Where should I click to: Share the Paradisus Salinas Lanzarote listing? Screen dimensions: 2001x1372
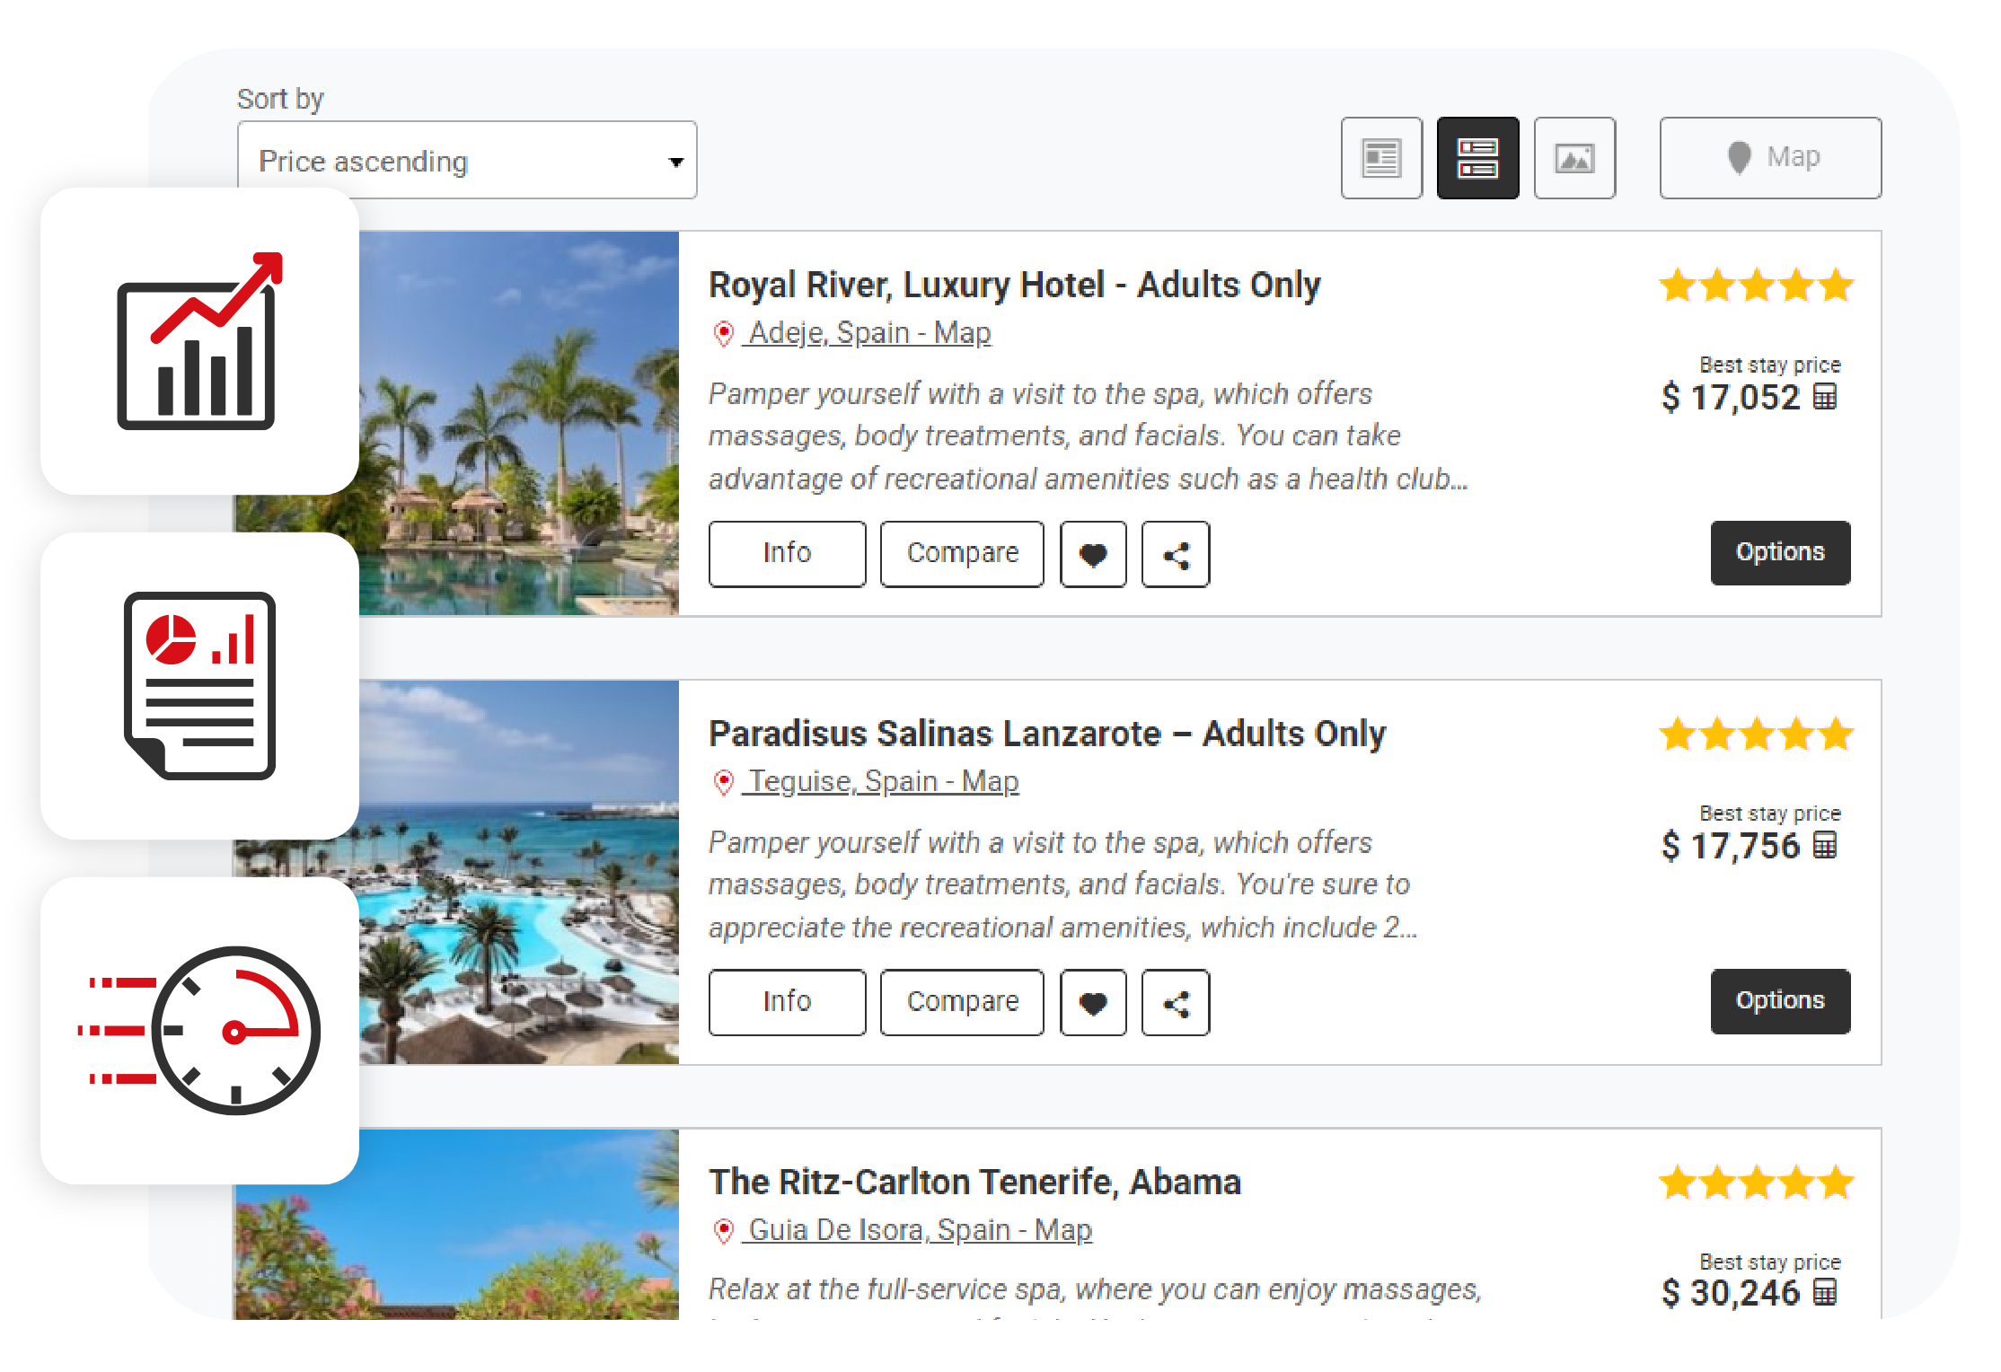pyautogui.click(x=1176, y=1002)
